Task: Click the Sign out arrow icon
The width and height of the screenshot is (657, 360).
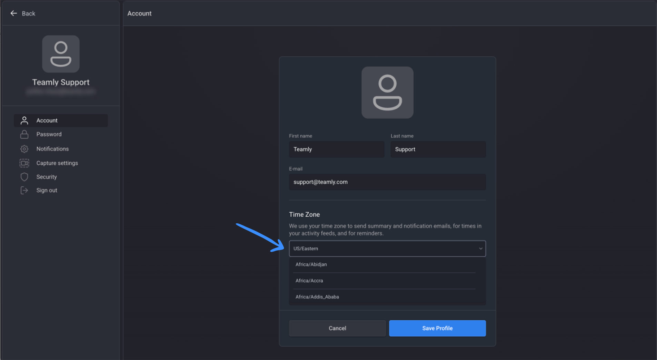Action: 24,190
